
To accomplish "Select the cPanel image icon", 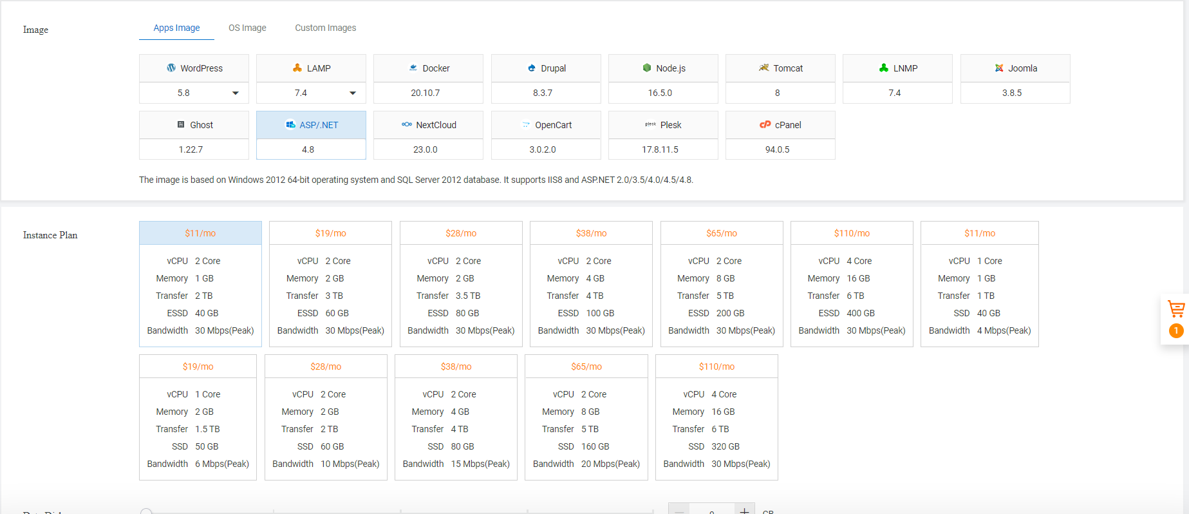I will (x=765, y=124).
